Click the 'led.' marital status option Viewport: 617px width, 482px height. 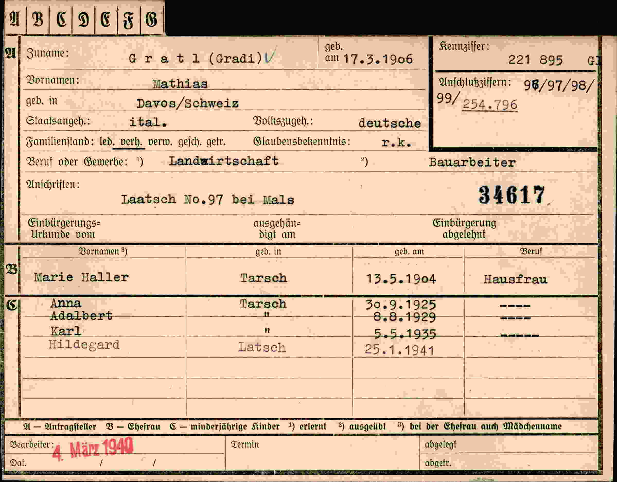coord(107,141)
